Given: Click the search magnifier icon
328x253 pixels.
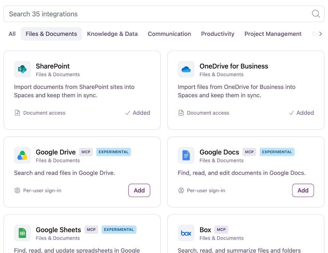Looking at the screenshot, I should pyautogui.click(x=316, y=14).
